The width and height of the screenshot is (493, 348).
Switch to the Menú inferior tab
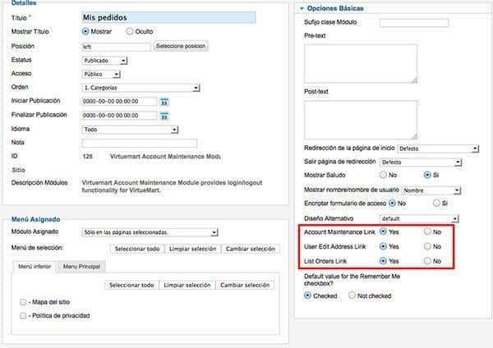tap(35, 267)
